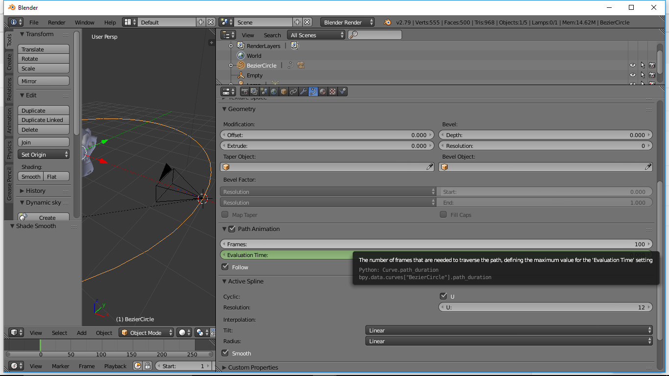Open the Object menu in 3D viewport
Image resolution: width=669 pixels, height=376 pixels.
click(104, 332)
